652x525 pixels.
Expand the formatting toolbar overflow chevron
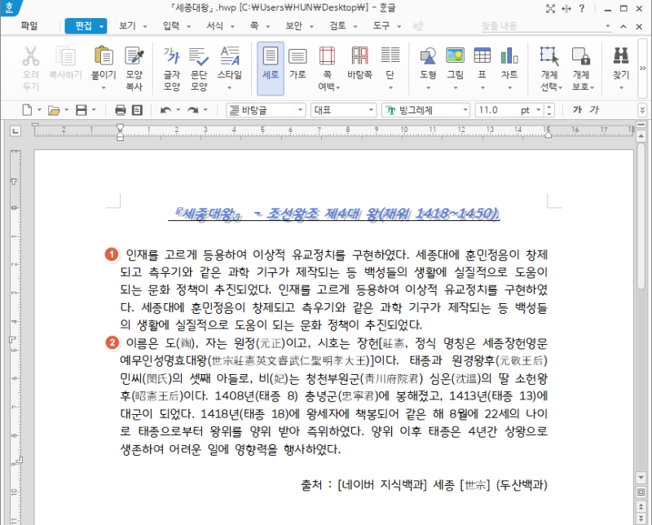point(643,110)
